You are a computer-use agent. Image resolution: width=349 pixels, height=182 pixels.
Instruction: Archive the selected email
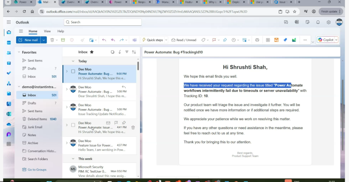[x=63, y=40]
